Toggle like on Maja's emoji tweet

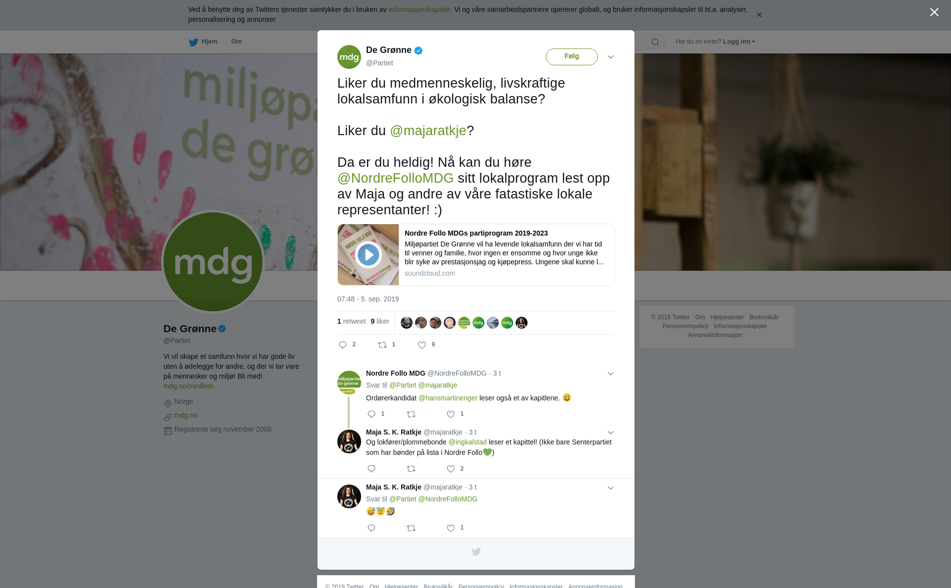451,528
